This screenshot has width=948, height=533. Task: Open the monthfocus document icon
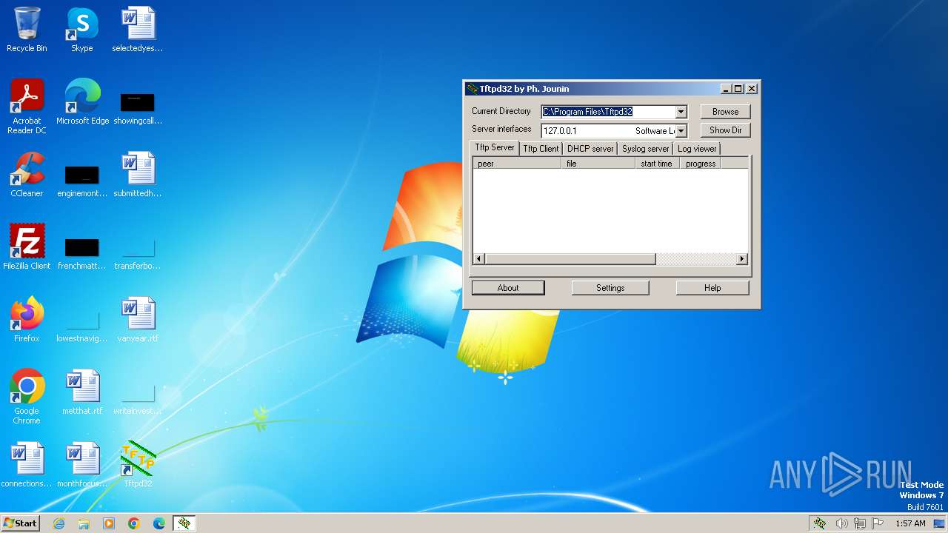(82, 465)
